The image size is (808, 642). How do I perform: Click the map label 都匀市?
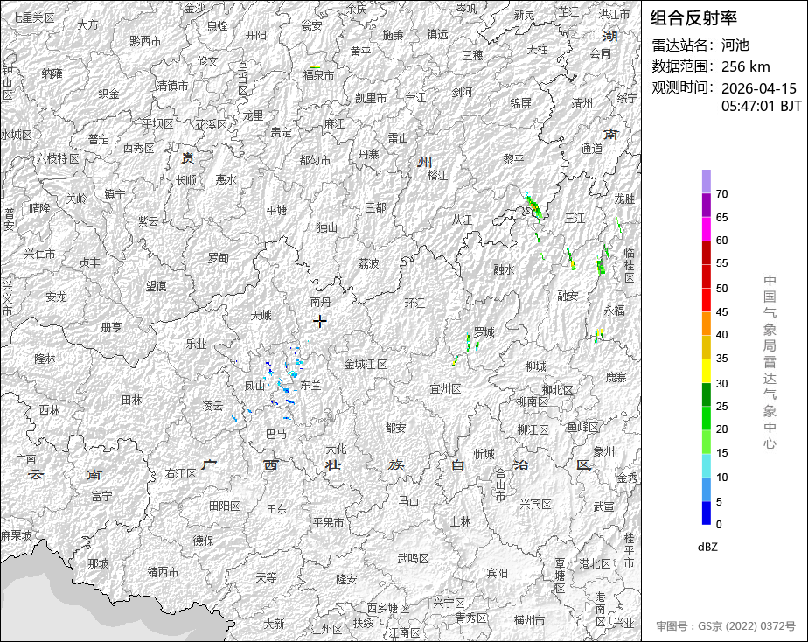click(316, 160)
